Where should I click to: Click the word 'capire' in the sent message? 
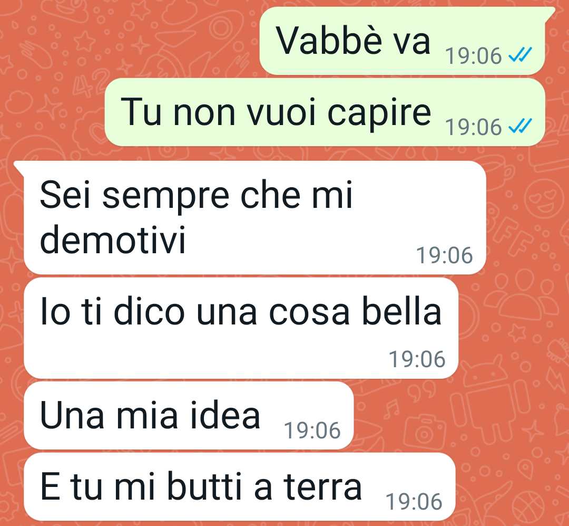379,113
